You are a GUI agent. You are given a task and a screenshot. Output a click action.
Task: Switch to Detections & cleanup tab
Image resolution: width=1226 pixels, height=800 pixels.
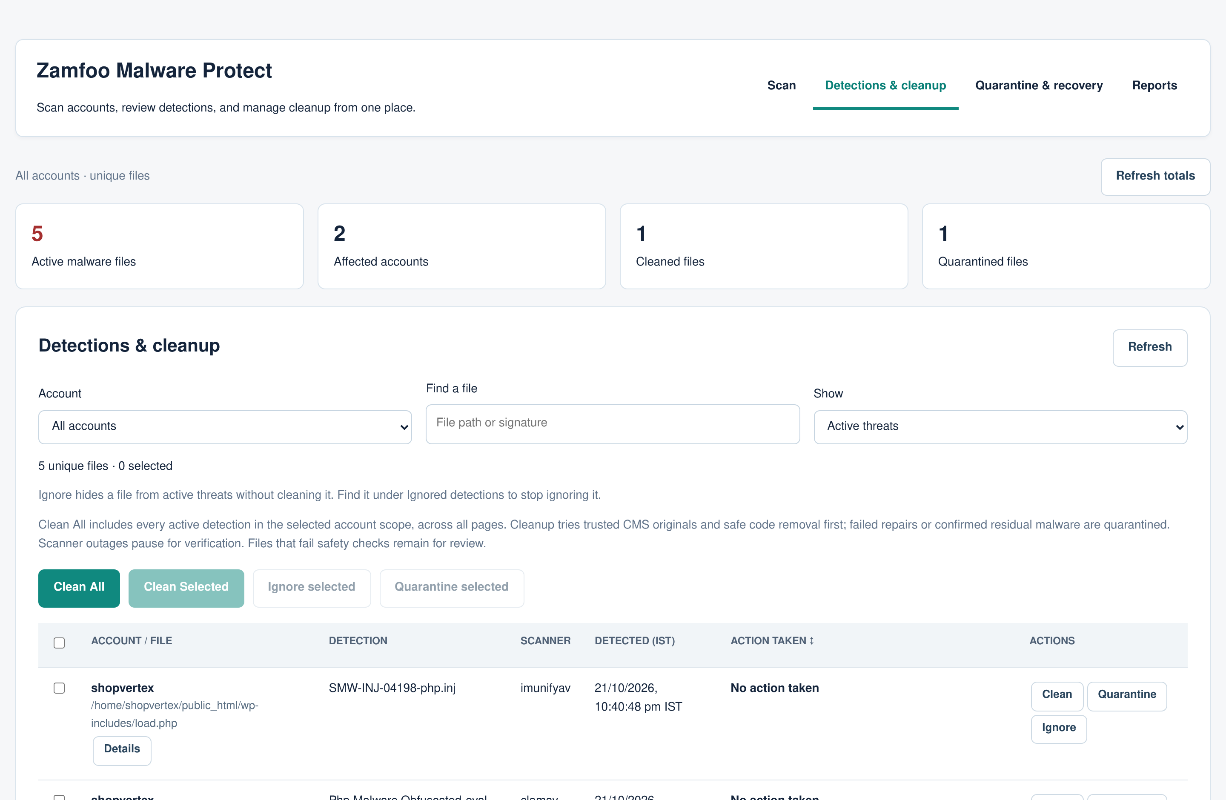pyautogui.click(x=885, y=86)
